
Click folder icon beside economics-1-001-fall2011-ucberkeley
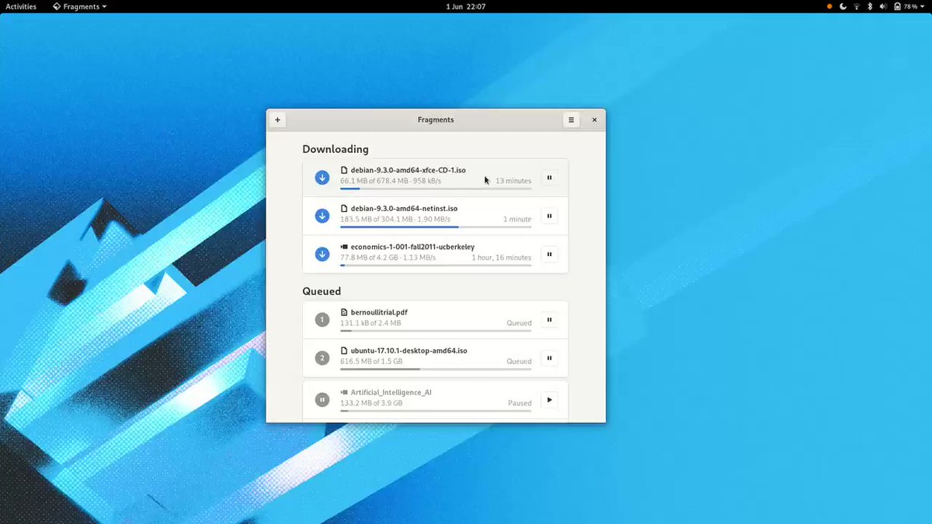(344, 247)
